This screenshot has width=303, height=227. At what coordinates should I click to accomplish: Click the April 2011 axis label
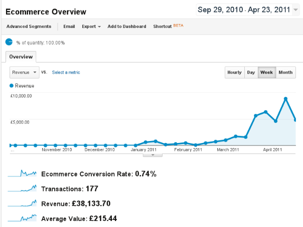click(272, 149)
